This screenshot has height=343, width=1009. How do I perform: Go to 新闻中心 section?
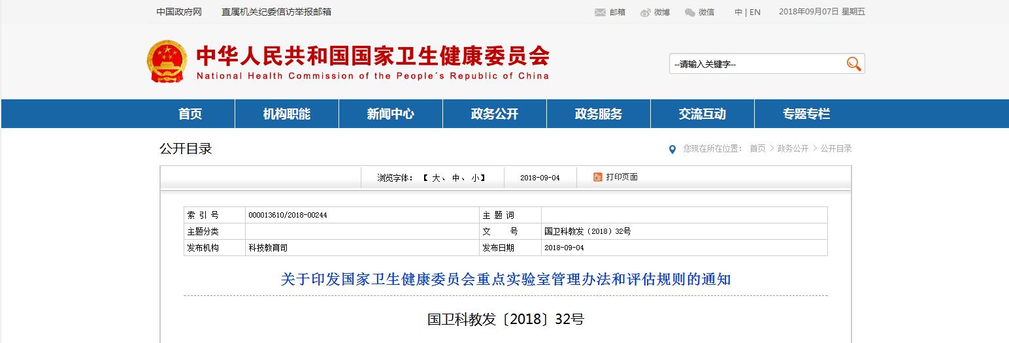coord(390,114)
